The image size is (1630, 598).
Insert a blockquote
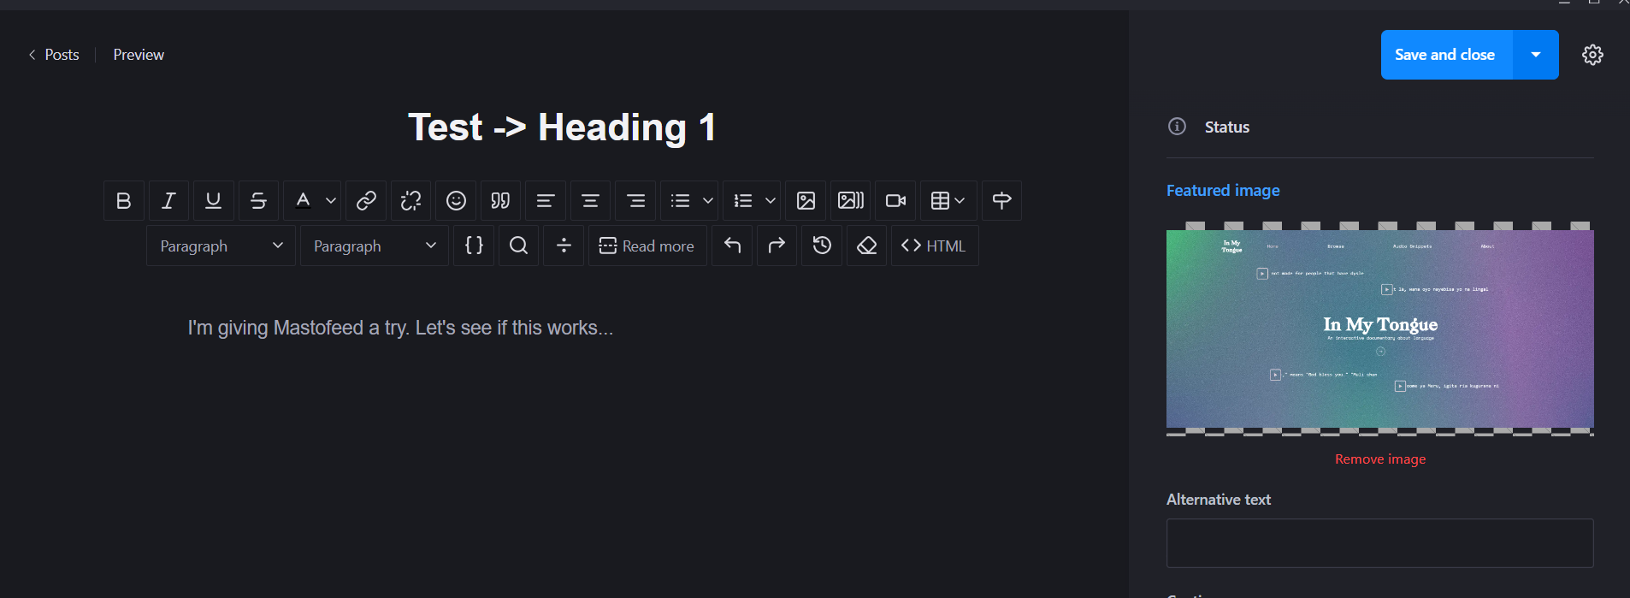click(500, 200)
